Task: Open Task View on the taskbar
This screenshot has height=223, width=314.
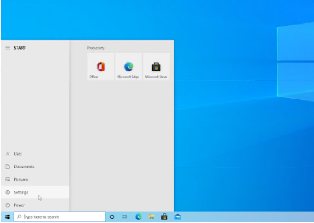Action: coord(125,217)
